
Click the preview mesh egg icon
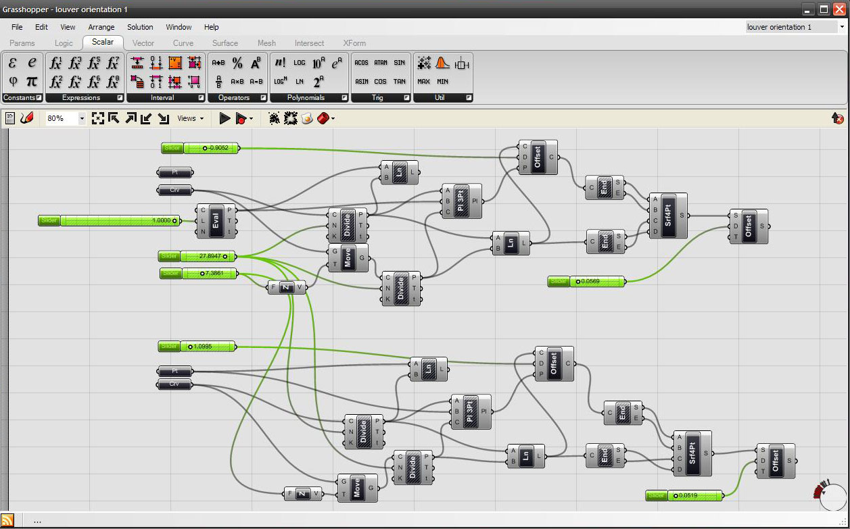(x=307, y=118)
